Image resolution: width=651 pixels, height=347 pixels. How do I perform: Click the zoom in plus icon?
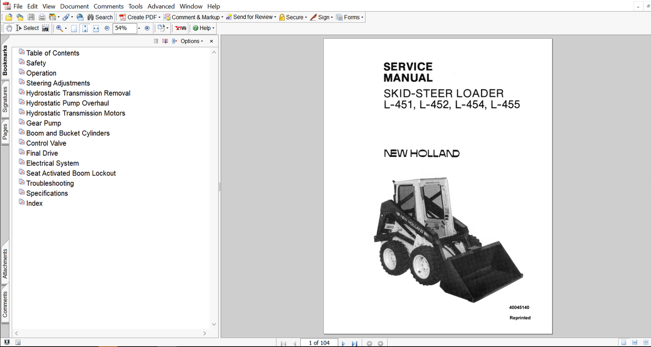click(x=147, y=28)
